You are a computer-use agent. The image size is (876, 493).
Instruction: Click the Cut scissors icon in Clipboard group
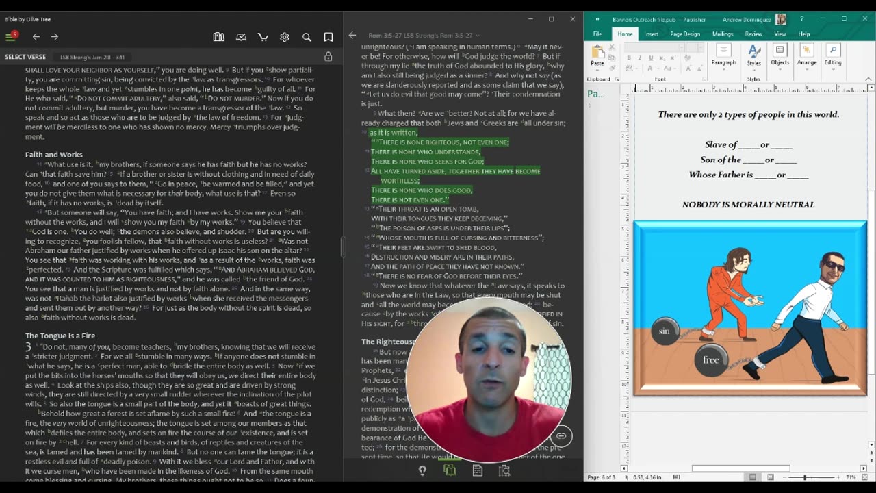pyautogui.click(x=612, y=47)
